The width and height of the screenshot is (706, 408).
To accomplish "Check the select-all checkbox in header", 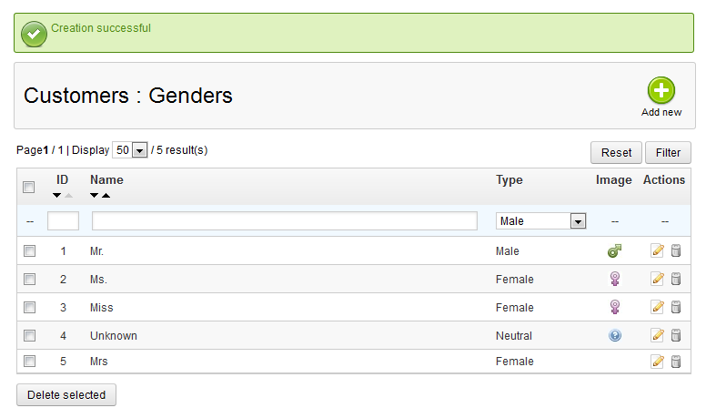I will click(x=29, y=187).
